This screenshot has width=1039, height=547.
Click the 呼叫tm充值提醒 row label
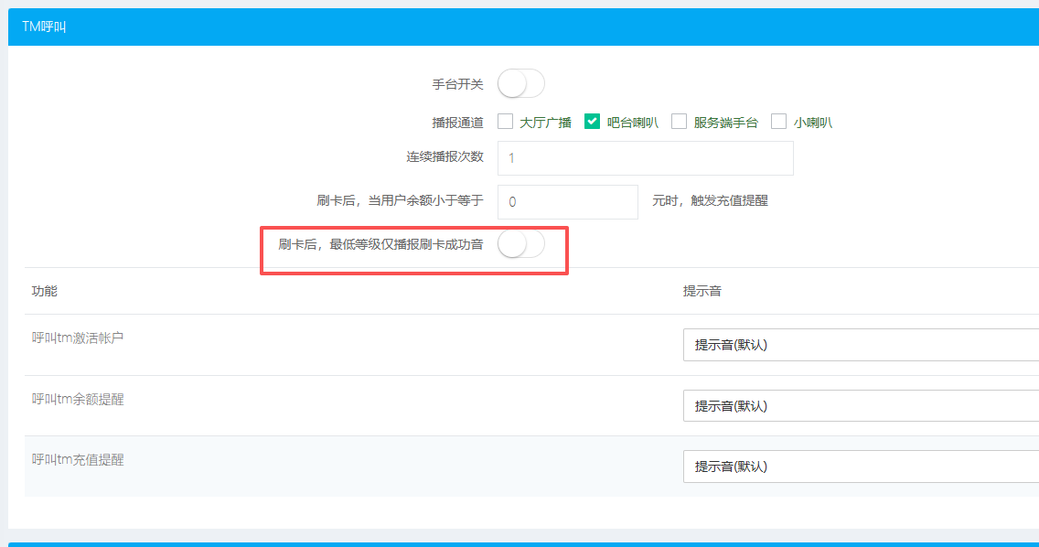(78, 459)
